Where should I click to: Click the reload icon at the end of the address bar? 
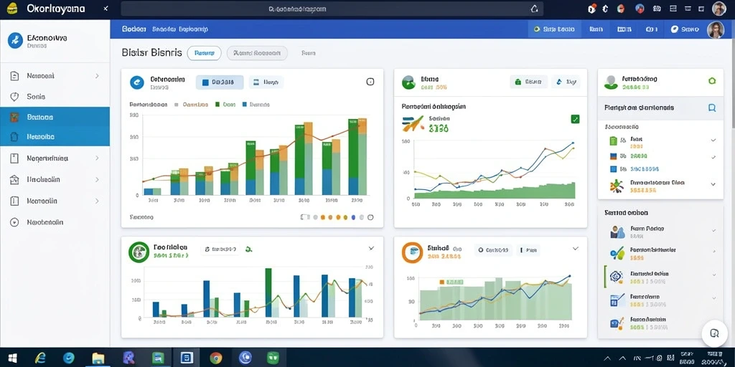click(x=533, y=9)
